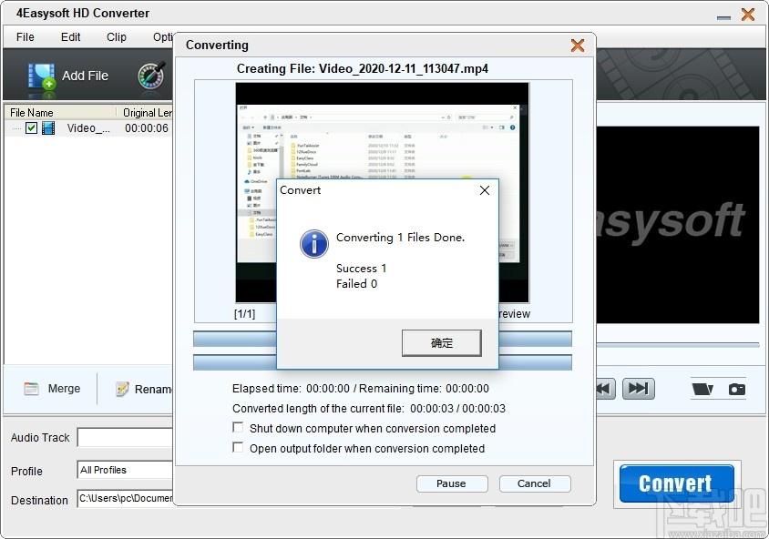Open the Edit menu
The width and height of the screenshot is (769, 539).
click(x=71, y=37)
